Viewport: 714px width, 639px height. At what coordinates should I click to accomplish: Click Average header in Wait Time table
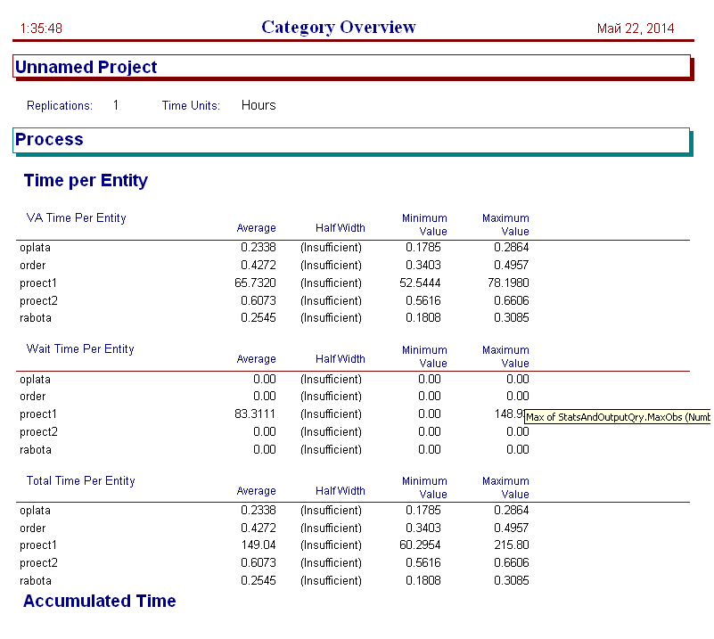pos(257,359)
